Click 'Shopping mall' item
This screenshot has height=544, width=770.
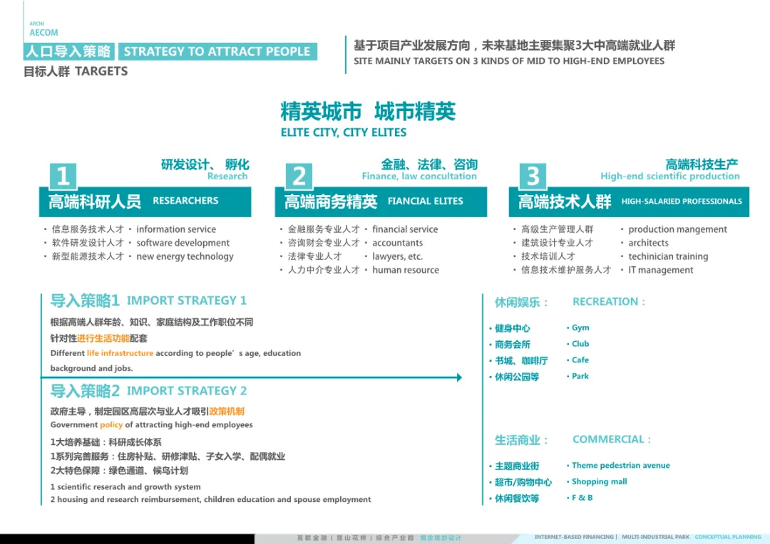point(599,482)
